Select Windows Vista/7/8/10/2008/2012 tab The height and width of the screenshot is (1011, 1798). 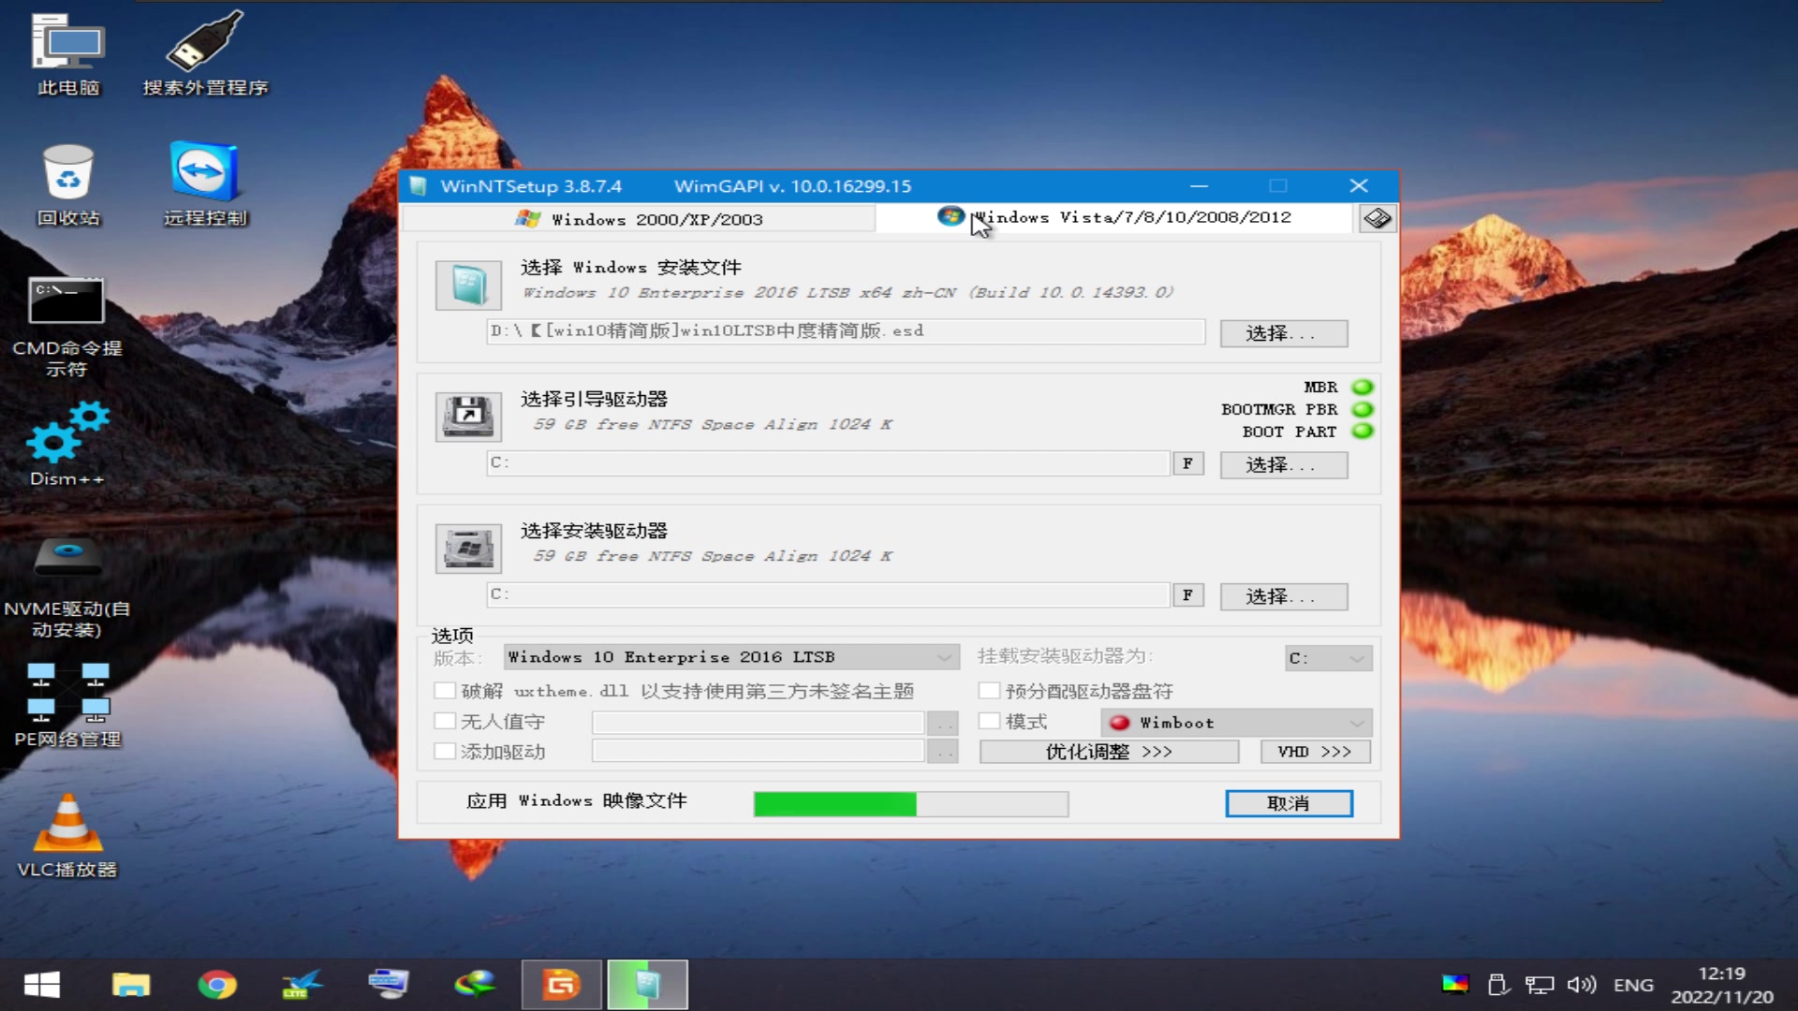1114,217
